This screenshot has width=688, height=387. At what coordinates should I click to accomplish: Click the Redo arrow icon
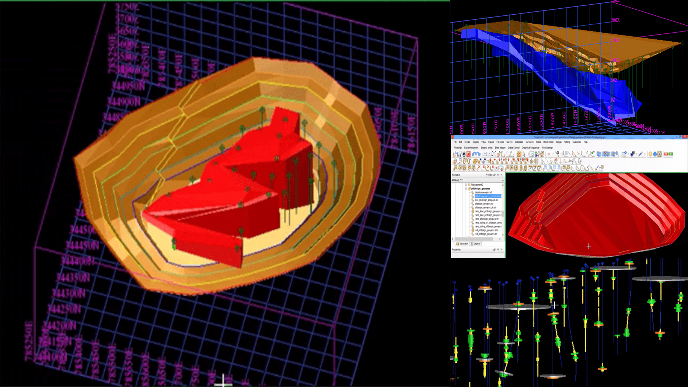[x=478, y=154]
